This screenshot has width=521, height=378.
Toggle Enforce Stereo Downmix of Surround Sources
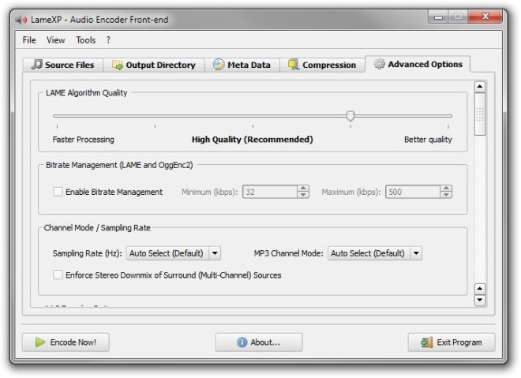coord(58,275)
